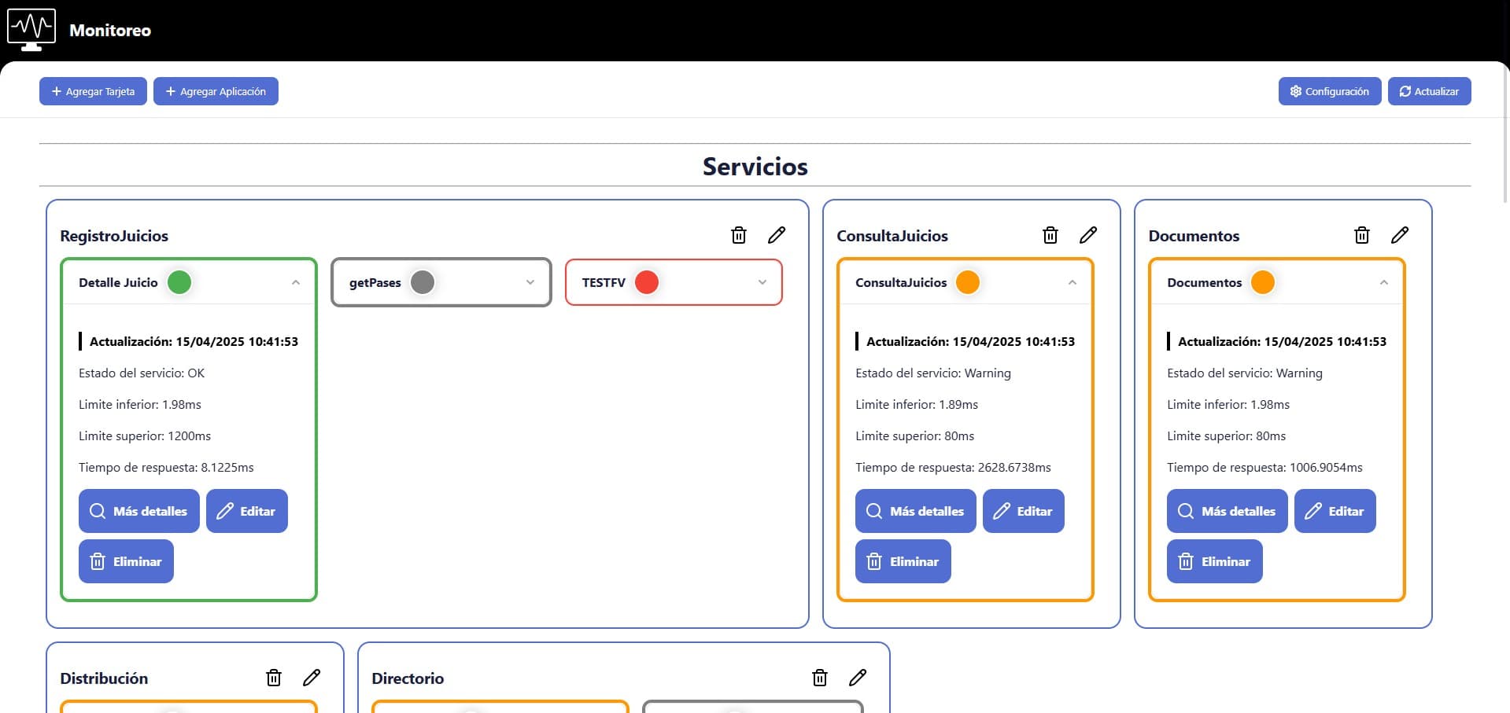The height and width of the screenshot is (713, 1510).
Task: Click the Agregar Tarjeta button
Action: click(x=92, y=90)
